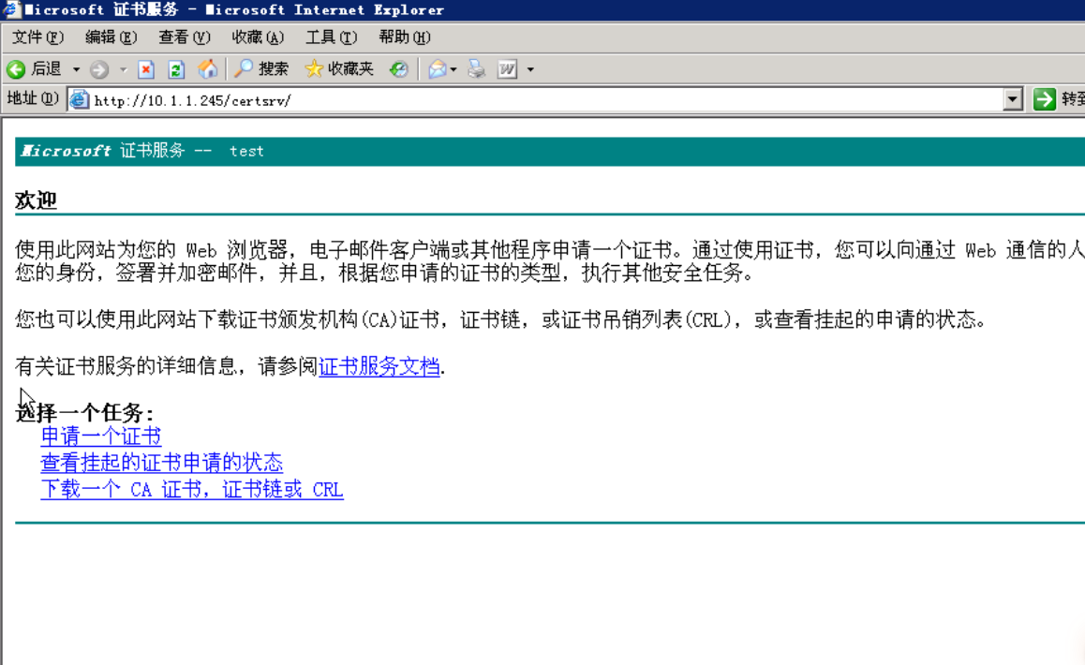Expand the Mail icon dropdown arrow
Viewport: 1085px width, 665px height.
coord(453,70)
